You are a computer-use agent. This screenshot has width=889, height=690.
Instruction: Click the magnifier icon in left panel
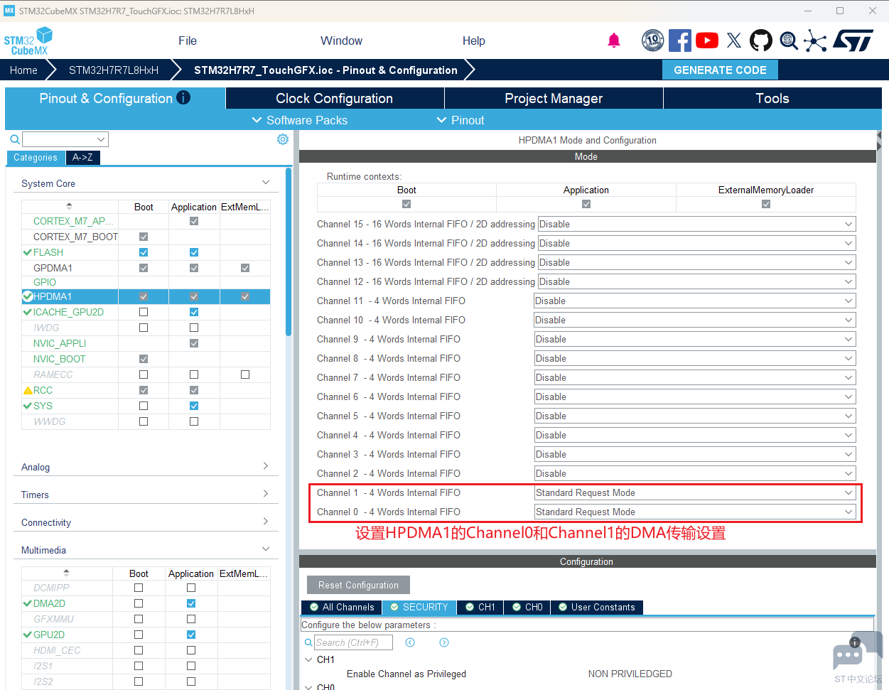pyautogui.click(x=15, y=139)
